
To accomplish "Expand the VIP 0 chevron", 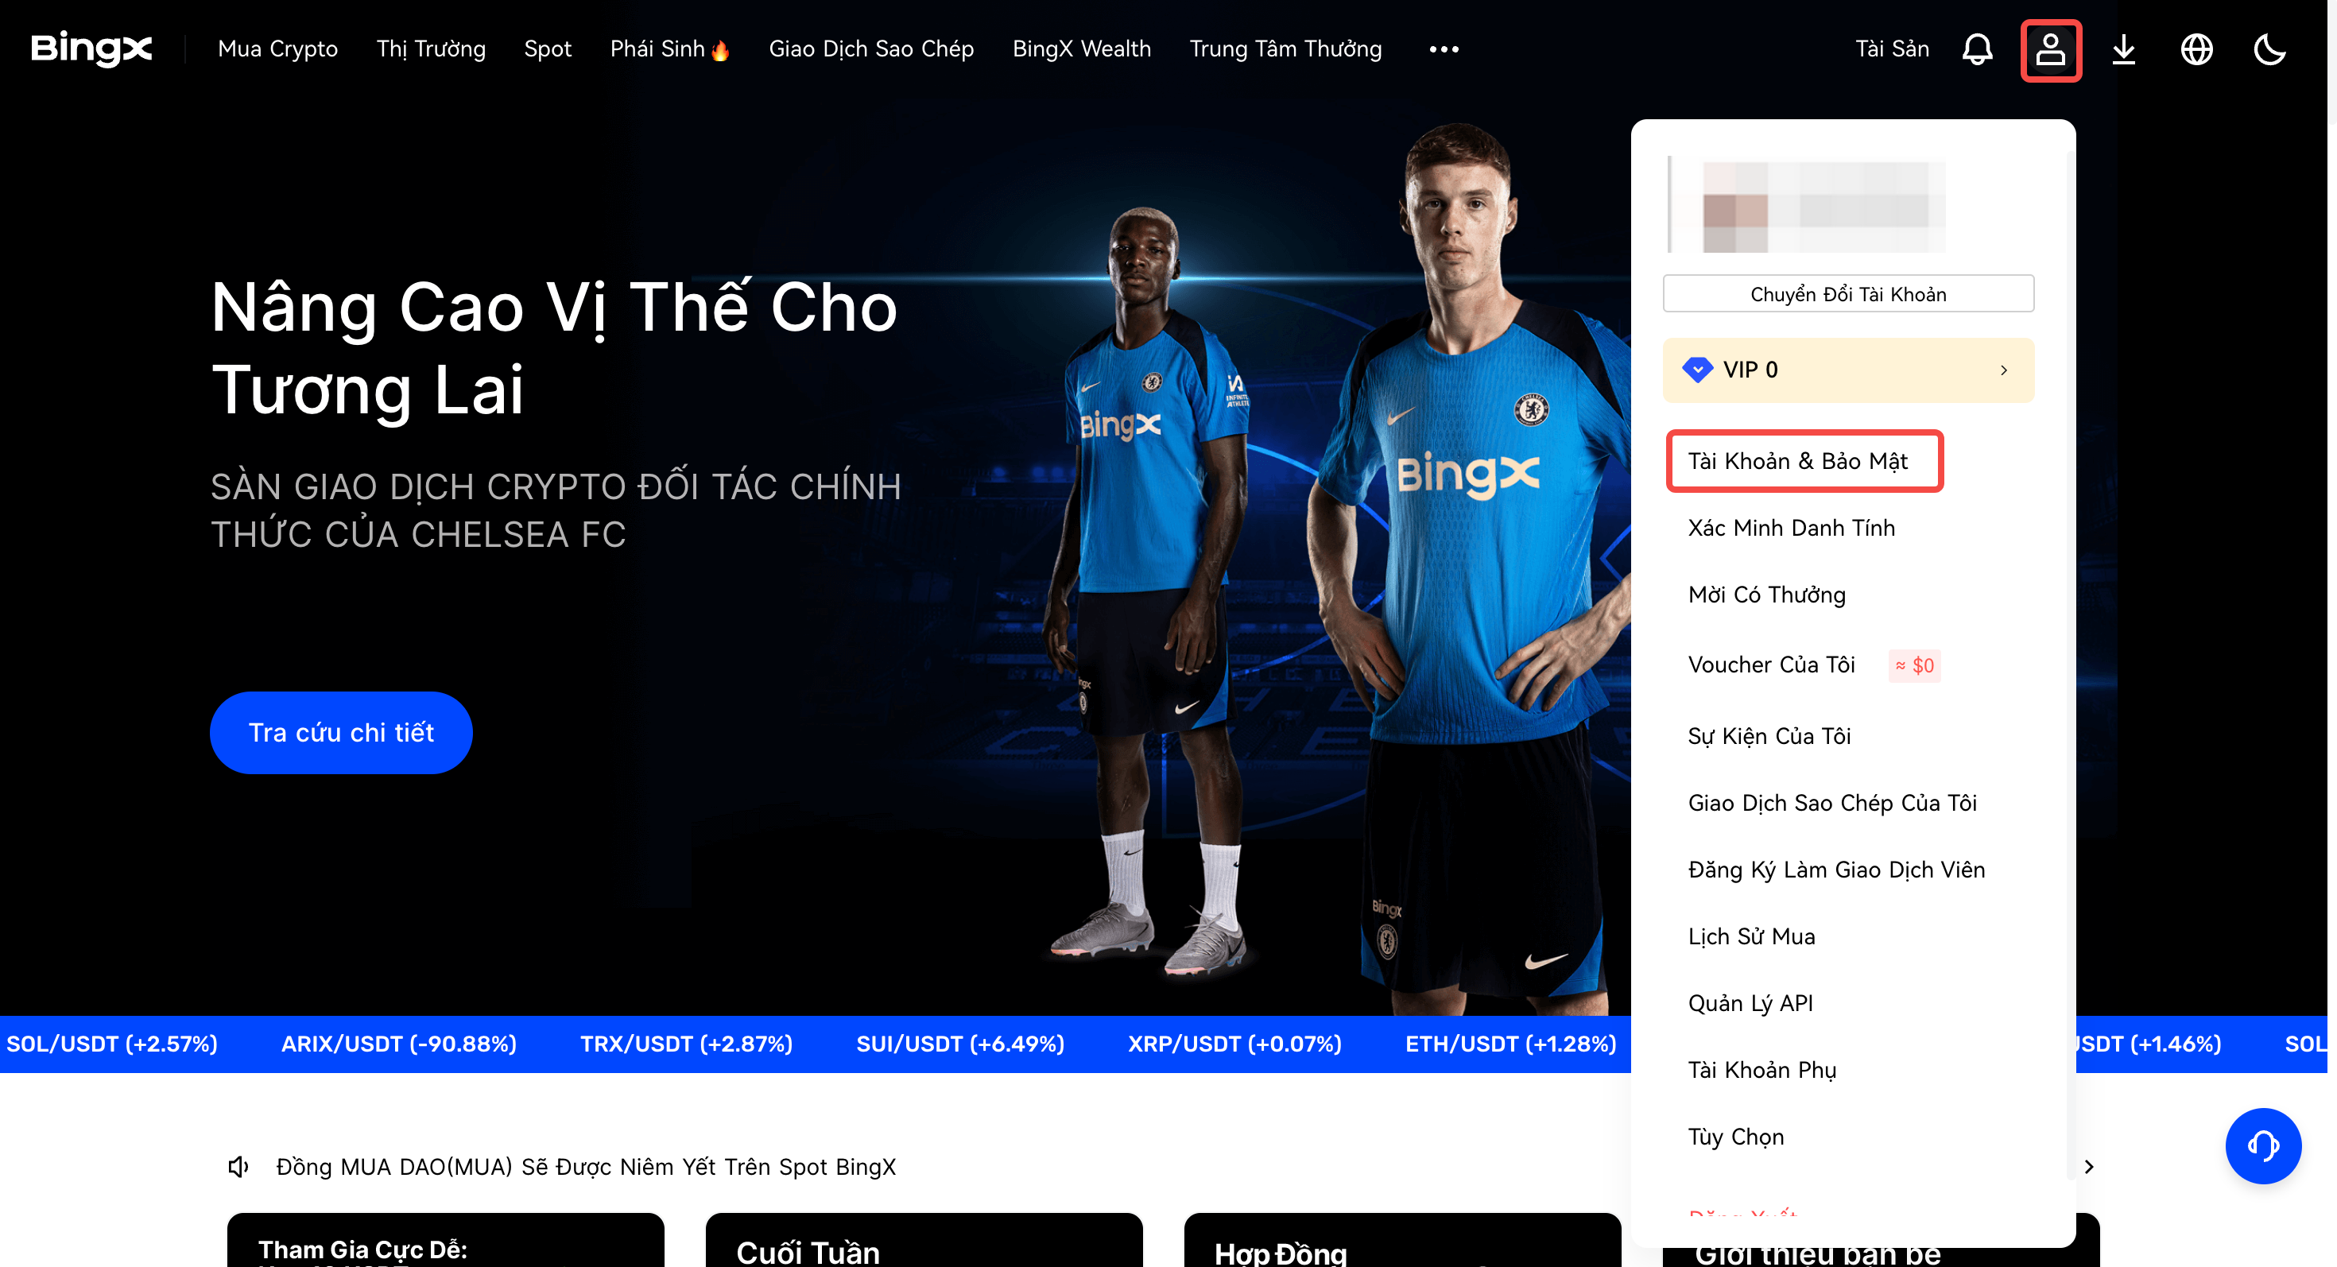I will [2003, 370].
